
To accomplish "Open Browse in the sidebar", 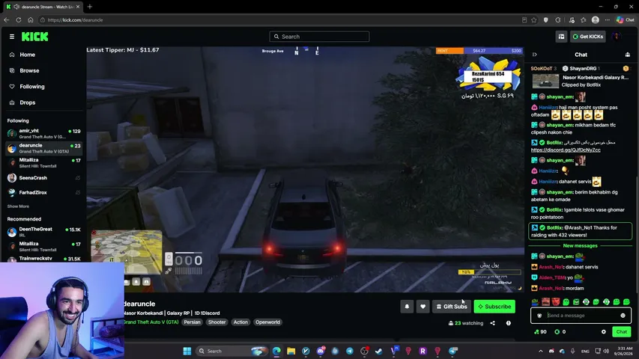I will (29, 70).
